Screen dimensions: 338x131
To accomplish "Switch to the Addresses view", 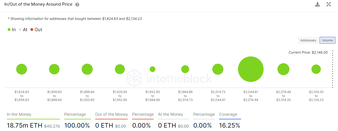I will [x=308, y=40].
